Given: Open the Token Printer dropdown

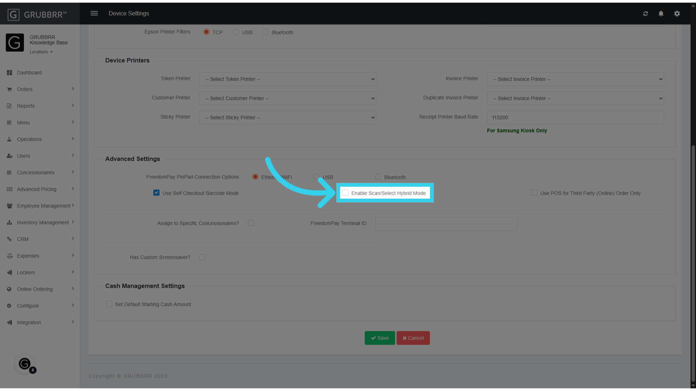Looking at the screenshot, I should pyautogui.click(x=287, y=79).
